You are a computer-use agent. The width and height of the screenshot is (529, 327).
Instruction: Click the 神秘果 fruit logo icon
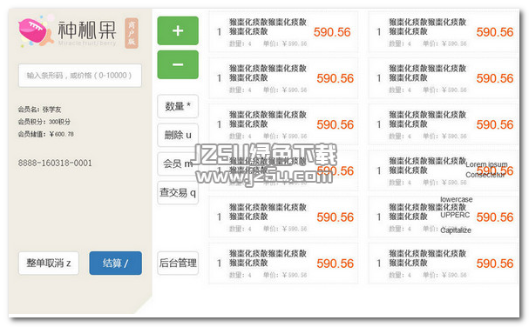pyautogui.click(x=36, y=31)
